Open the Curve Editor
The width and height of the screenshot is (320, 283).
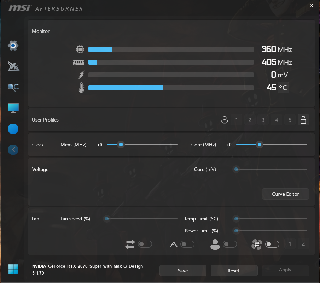(x=285, y=194)
